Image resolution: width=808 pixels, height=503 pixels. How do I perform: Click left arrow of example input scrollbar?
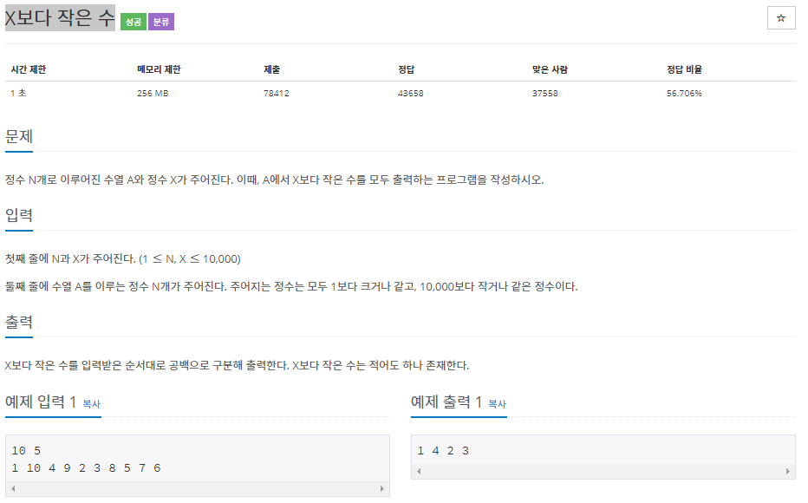point(13,488)
